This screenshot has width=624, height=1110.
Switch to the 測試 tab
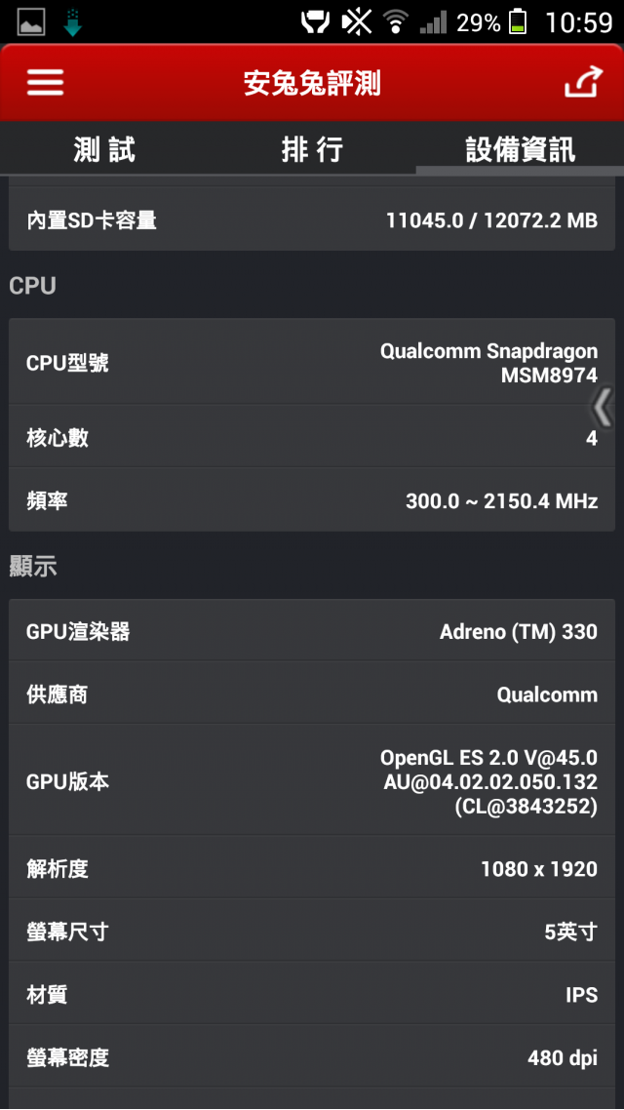(x=104, y=149)
